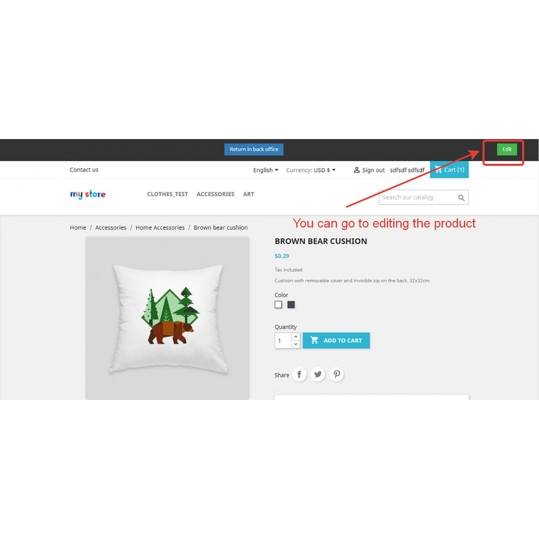Click the green Edit button

pos(507,149)
